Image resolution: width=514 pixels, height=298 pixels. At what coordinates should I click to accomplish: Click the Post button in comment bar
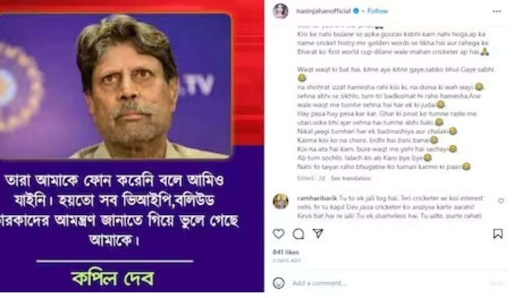click(x=497, y=283)
